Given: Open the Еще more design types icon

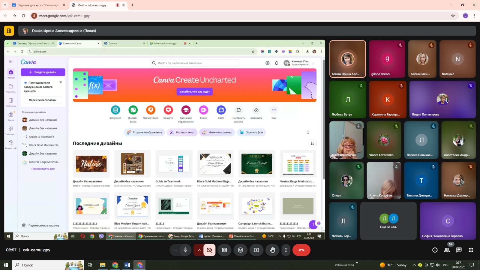Looking at the screenshot, I should pyautogui.click(x=274, y=110).
